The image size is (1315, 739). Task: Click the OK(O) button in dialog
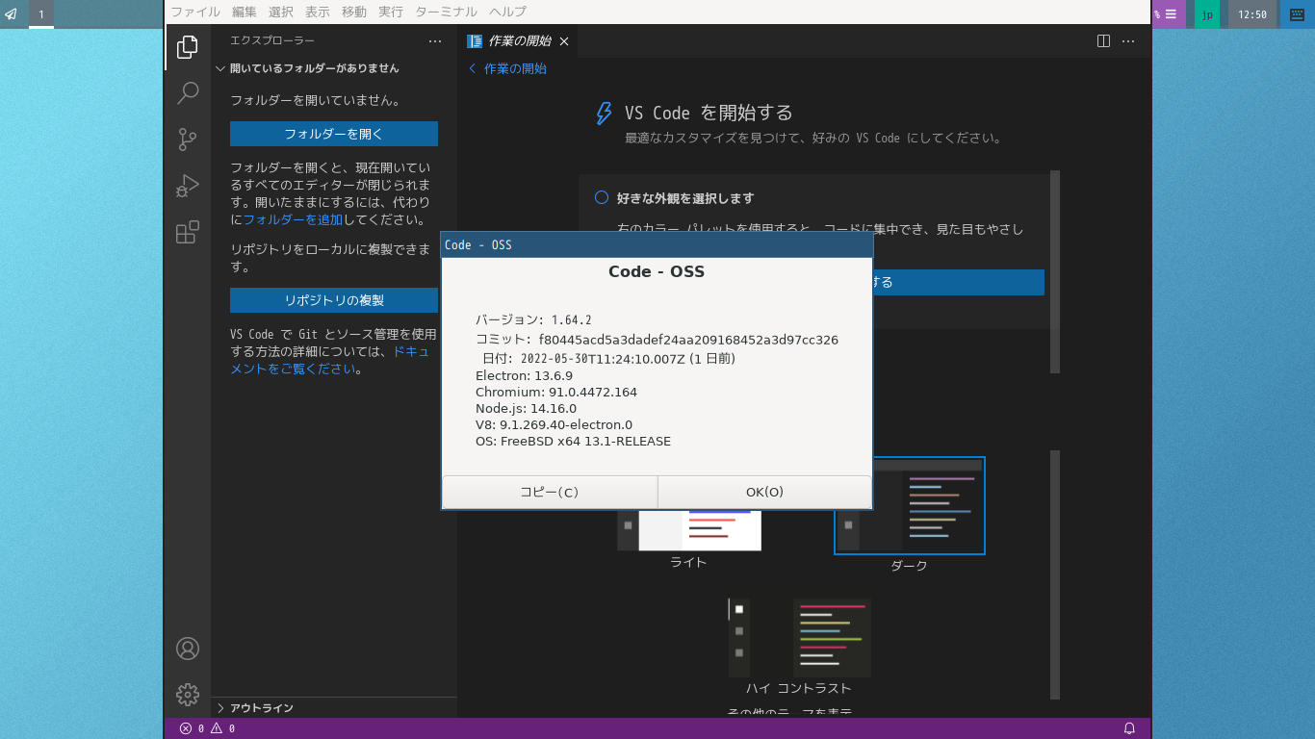pyautogui.click(x=765, y=492)
